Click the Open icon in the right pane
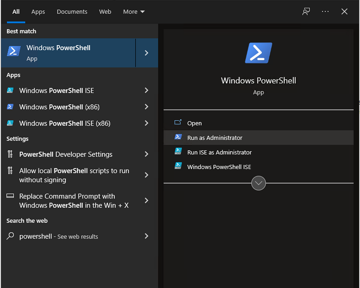This screenshot has width=360, height=288. click(178, 122)
